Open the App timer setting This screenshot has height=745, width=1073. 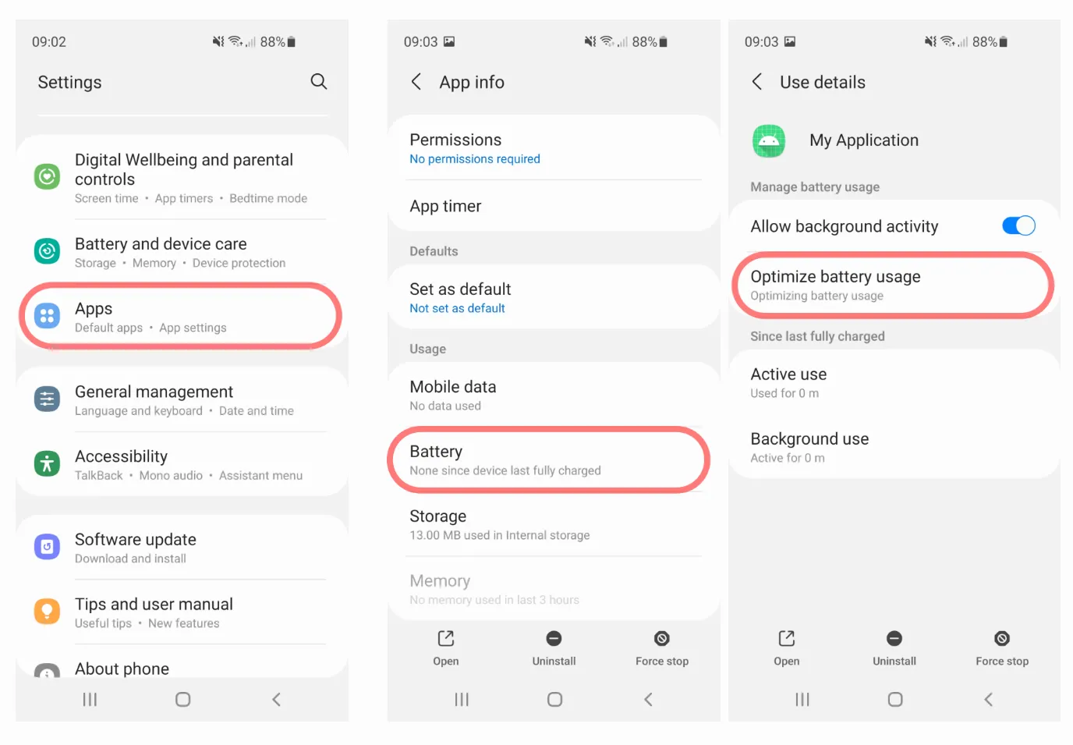click(x=553, y=206)
